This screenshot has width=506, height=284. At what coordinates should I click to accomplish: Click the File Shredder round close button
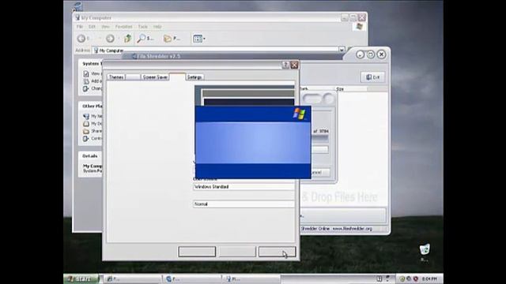(381, 54)
